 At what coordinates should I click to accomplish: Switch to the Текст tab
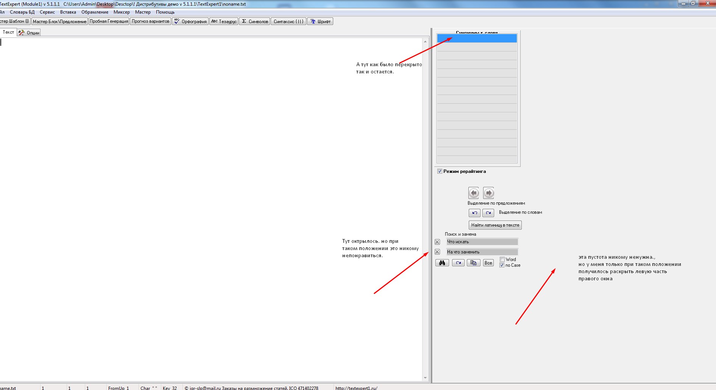click(8, 32)
